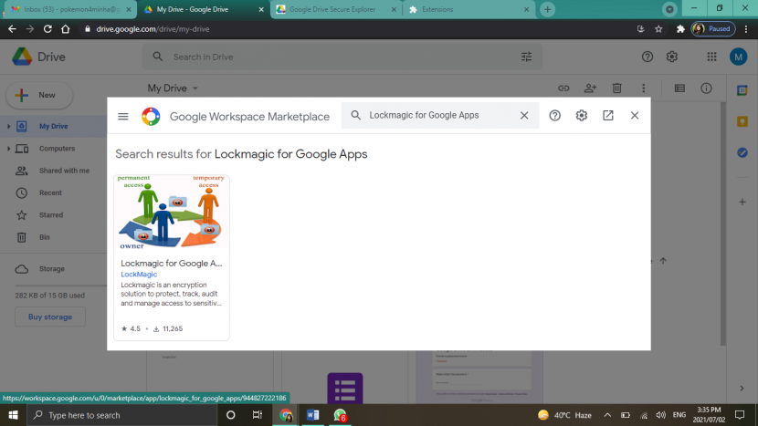
Task: Open Shared with me
Action: (x=64, y=171)
